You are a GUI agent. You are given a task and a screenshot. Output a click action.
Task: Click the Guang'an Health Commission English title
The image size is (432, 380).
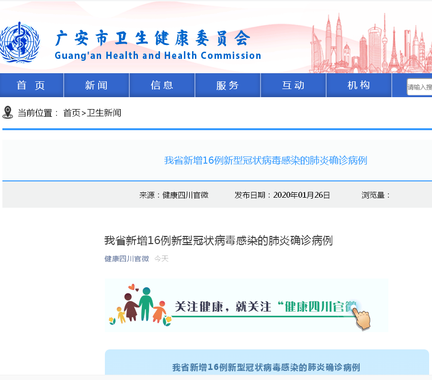click(158, 56)
